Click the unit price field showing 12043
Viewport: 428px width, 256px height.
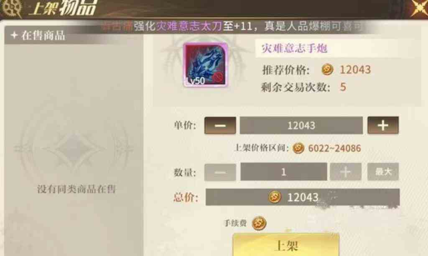[301, 125]
